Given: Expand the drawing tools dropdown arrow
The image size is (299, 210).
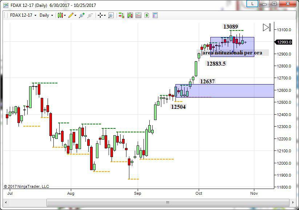Looking at the screenshot, I should click(x=75, y=16).
